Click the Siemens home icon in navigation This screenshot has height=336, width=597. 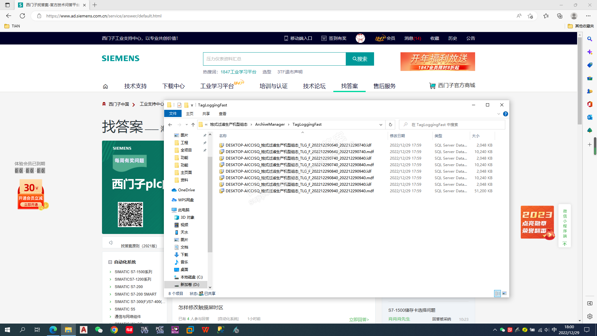click(105, 86)
